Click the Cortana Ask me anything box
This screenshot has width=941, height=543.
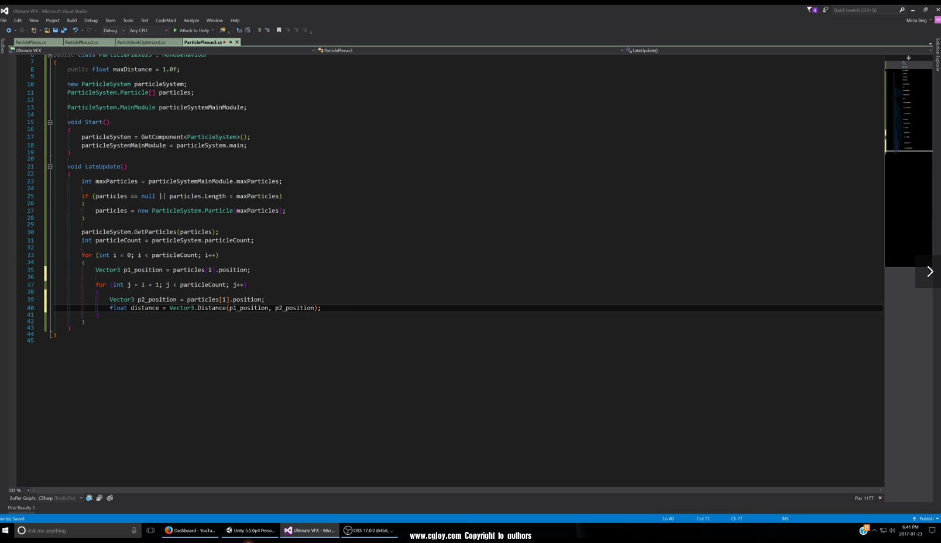pos(77,530)
